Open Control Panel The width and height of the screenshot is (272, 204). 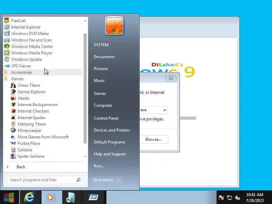(x=106, y=118)
